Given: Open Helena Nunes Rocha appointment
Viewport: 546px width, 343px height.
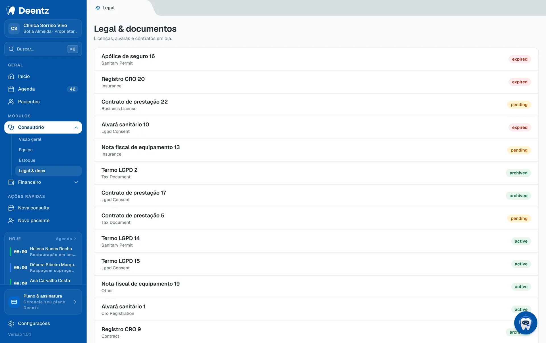Looking at the screenshot, I should tap(43, 252).
